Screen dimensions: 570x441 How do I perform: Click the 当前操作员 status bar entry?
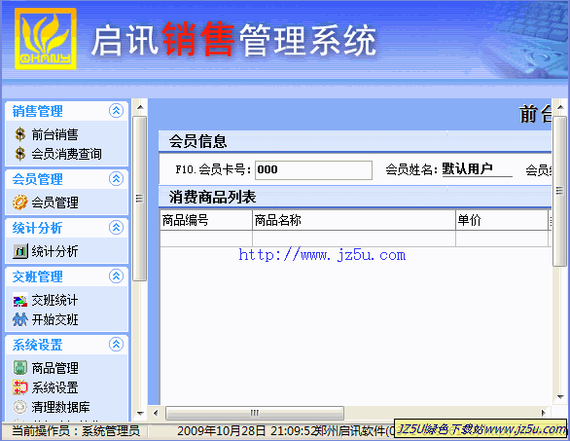(76, 431)
